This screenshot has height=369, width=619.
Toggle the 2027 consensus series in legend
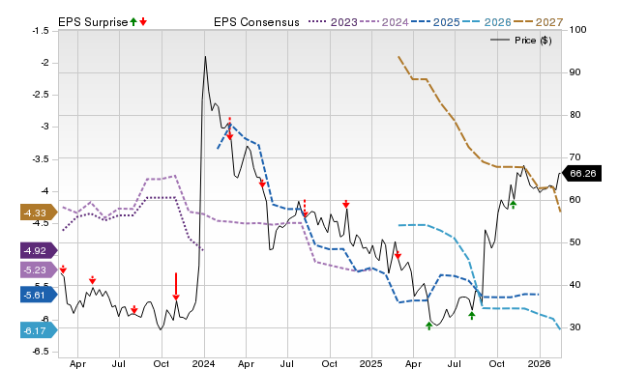(x=538, y=22)
